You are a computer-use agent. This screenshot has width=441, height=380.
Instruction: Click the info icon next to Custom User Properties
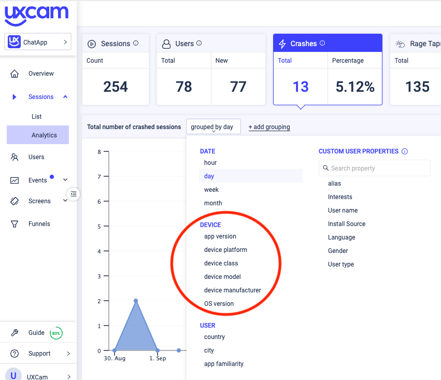(404, 151)
